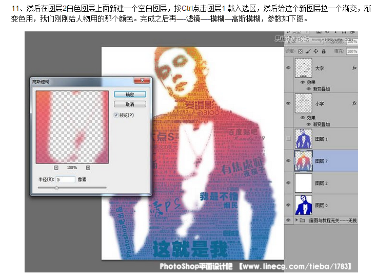Click the 填充 100% field
The width and height of the screenshot is (377, 275).
pos(352,51)
